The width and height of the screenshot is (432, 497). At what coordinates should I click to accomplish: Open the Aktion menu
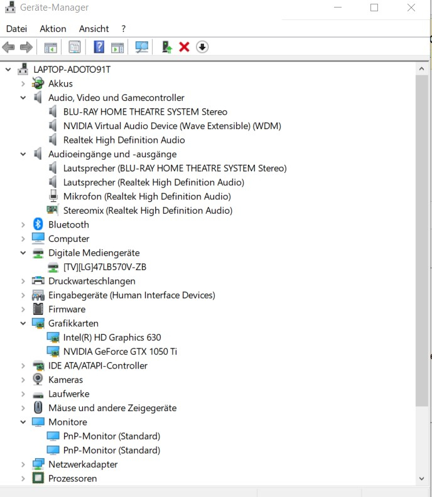tap(53, 29)
